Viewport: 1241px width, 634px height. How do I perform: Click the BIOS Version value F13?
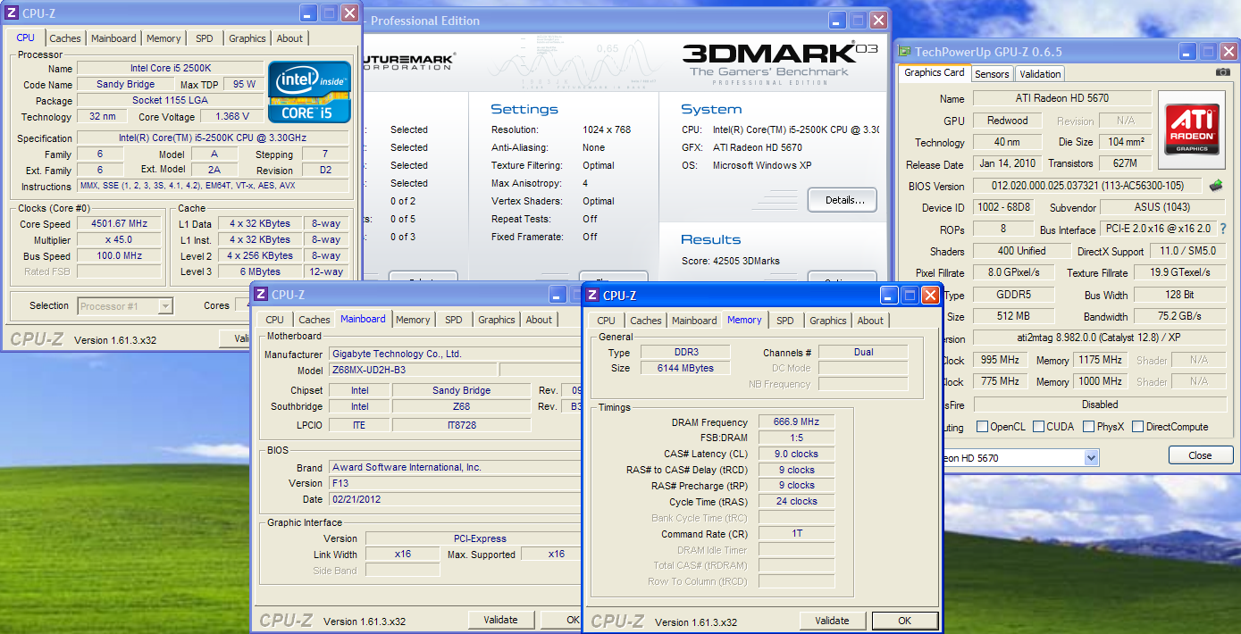[456, 484]
